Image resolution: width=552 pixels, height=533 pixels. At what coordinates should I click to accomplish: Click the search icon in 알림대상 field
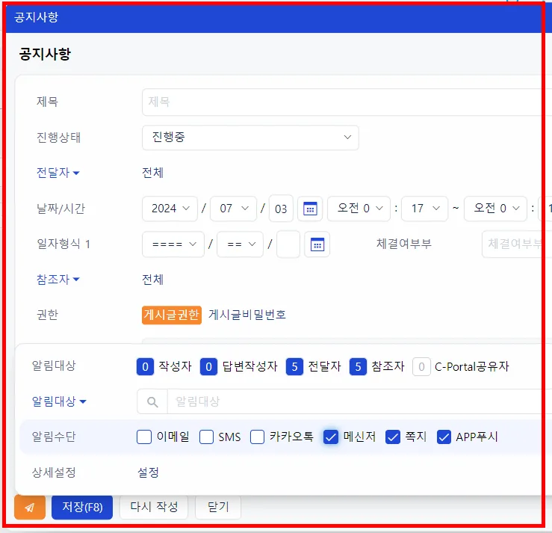[x=152, y=401]
